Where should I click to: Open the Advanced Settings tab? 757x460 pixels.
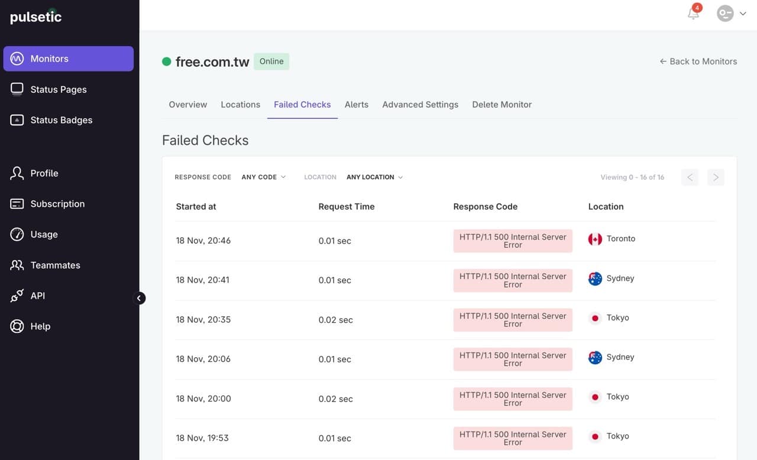pos(420,105)
